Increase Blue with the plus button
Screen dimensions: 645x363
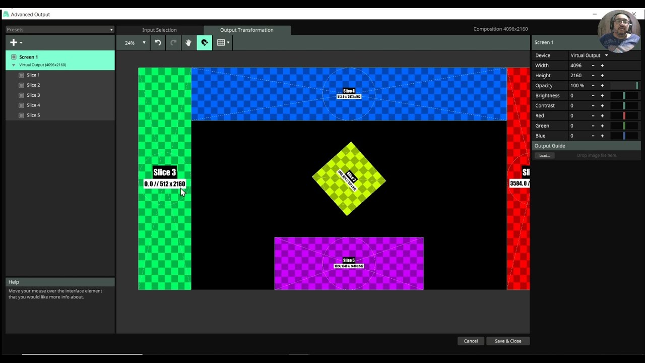(x=602, y=136)
